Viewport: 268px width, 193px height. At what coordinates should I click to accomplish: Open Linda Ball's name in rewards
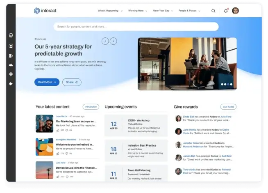click(189, 117)
